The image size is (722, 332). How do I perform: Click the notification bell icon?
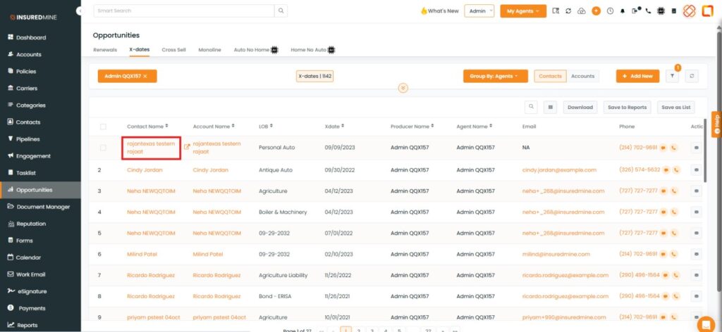(623, 11)
